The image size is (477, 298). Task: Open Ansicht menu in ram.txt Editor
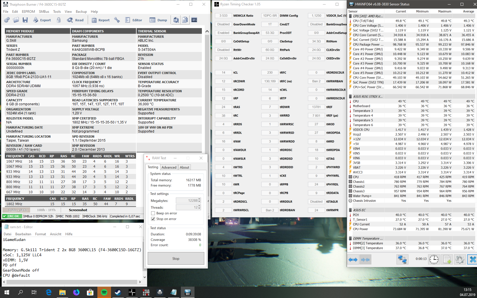[56, 234]
